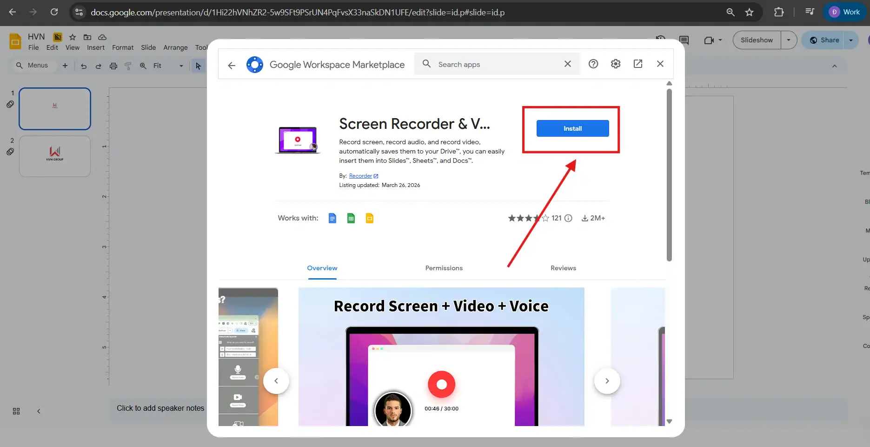Image resolution: width=870 pixels, height=447 pixels.
Task: Click the Marketplace dialog scrollbar
Action: 669,175
